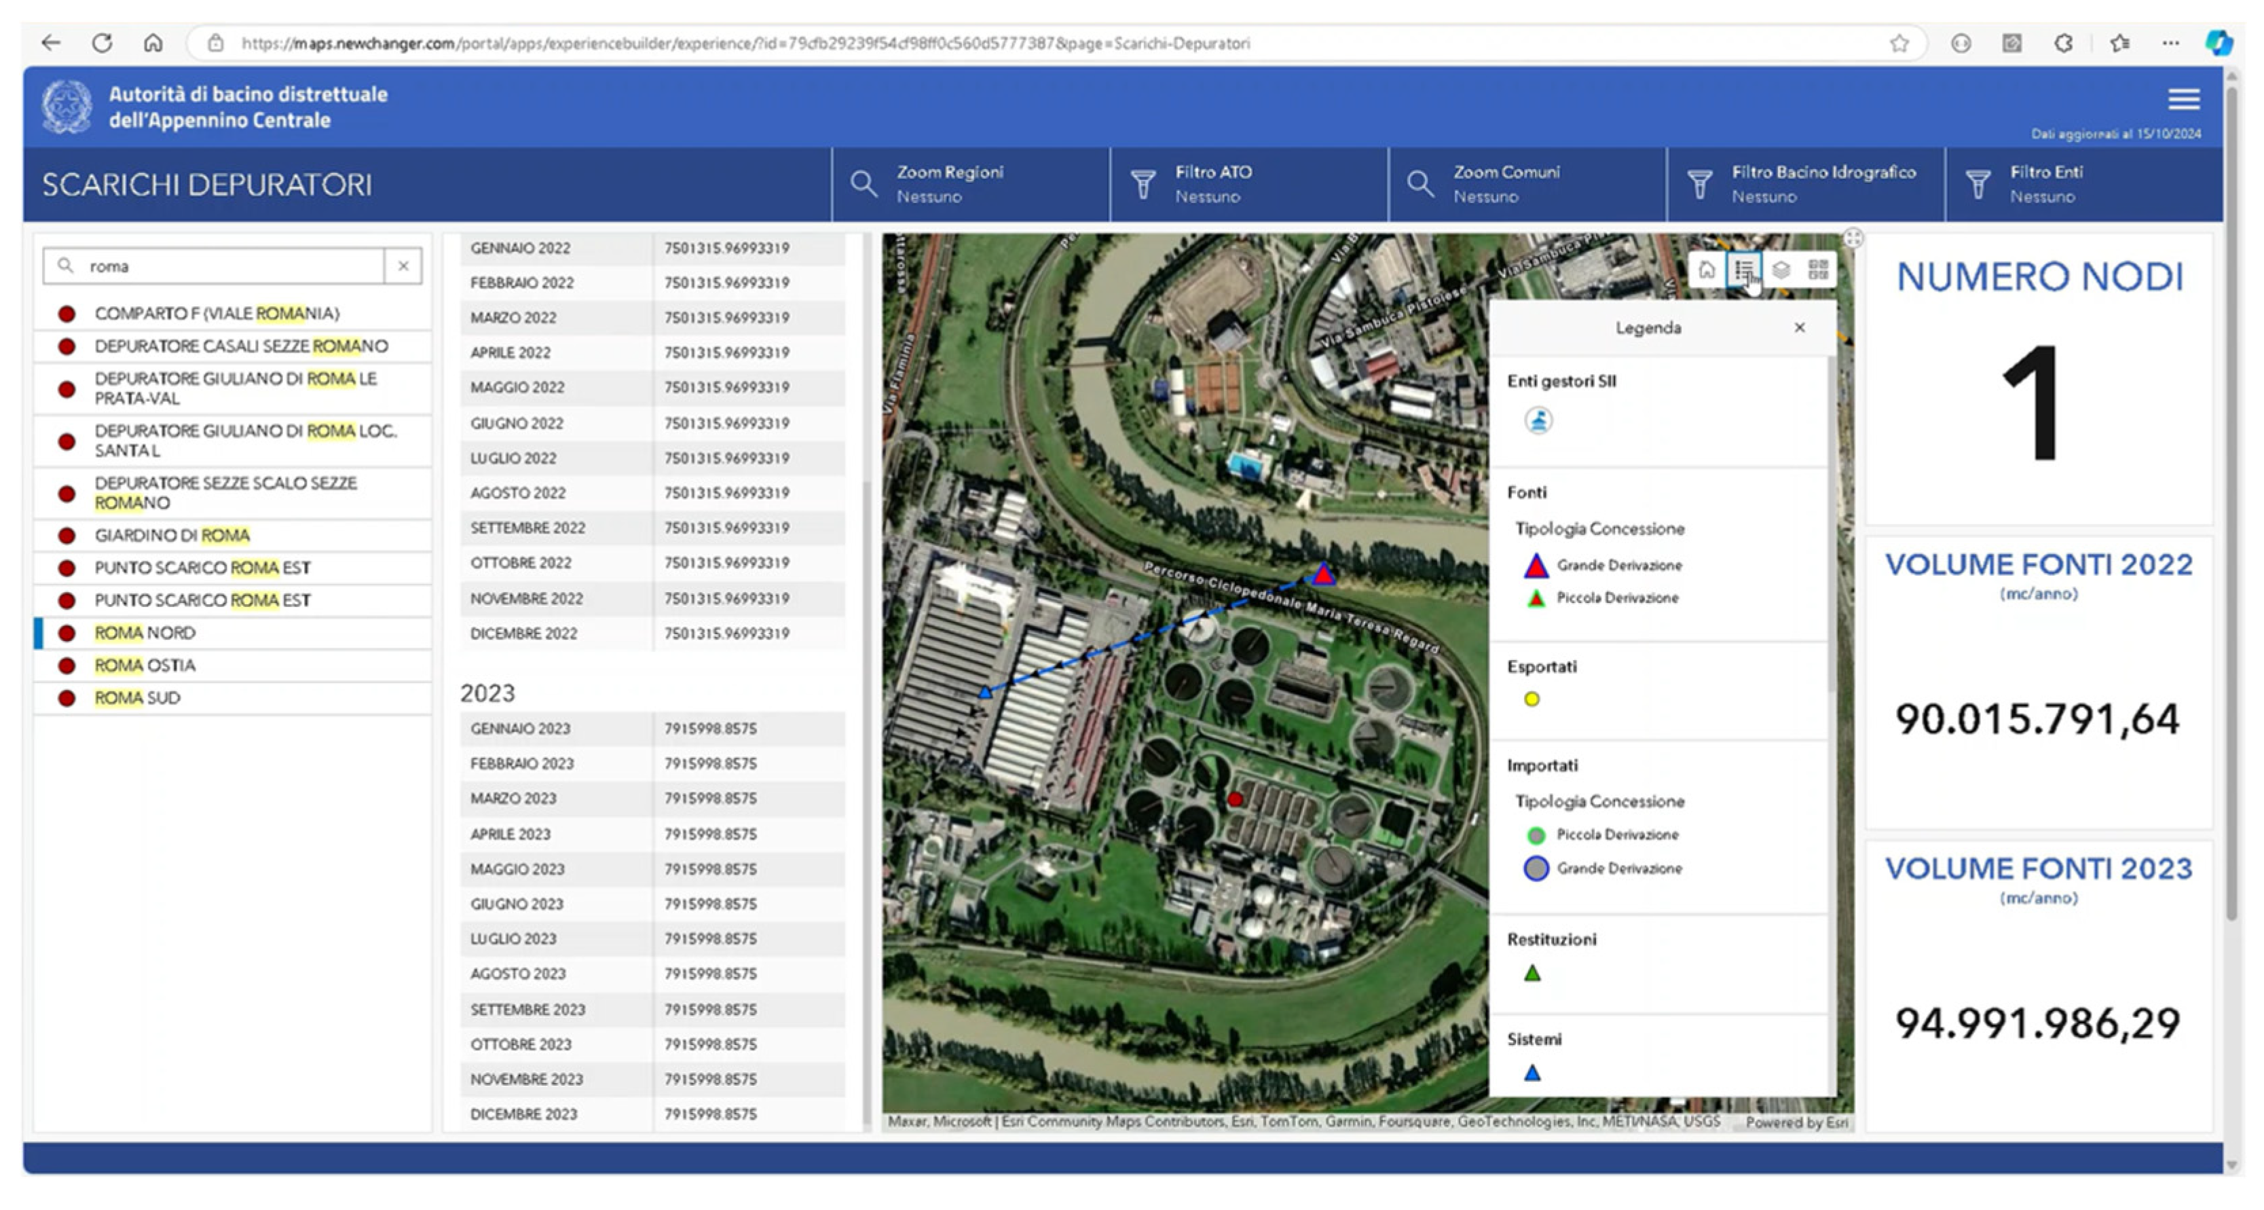The image size is (2264, 1210).
Task: Click the map Home extent icon
Action: click(x=1706, y=270)
